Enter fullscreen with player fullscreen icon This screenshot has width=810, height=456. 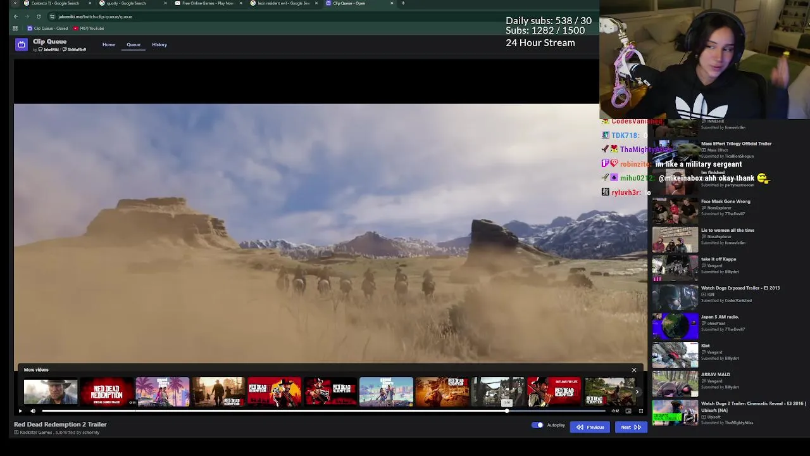pos(640,411)
